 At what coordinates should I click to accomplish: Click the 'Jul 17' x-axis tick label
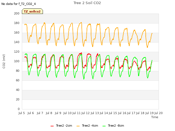click(131, 113)
